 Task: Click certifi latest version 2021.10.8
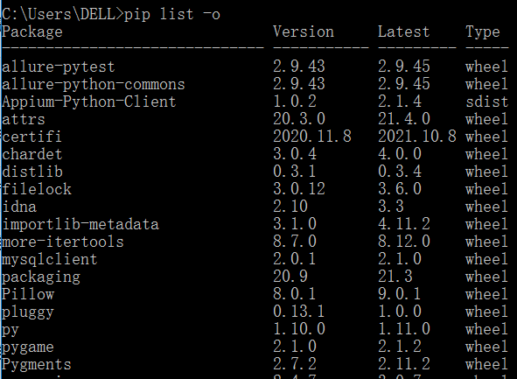tap(416, 137)
